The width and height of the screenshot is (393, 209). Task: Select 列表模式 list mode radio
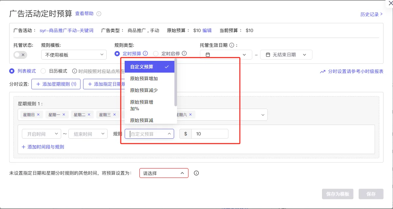12,71
